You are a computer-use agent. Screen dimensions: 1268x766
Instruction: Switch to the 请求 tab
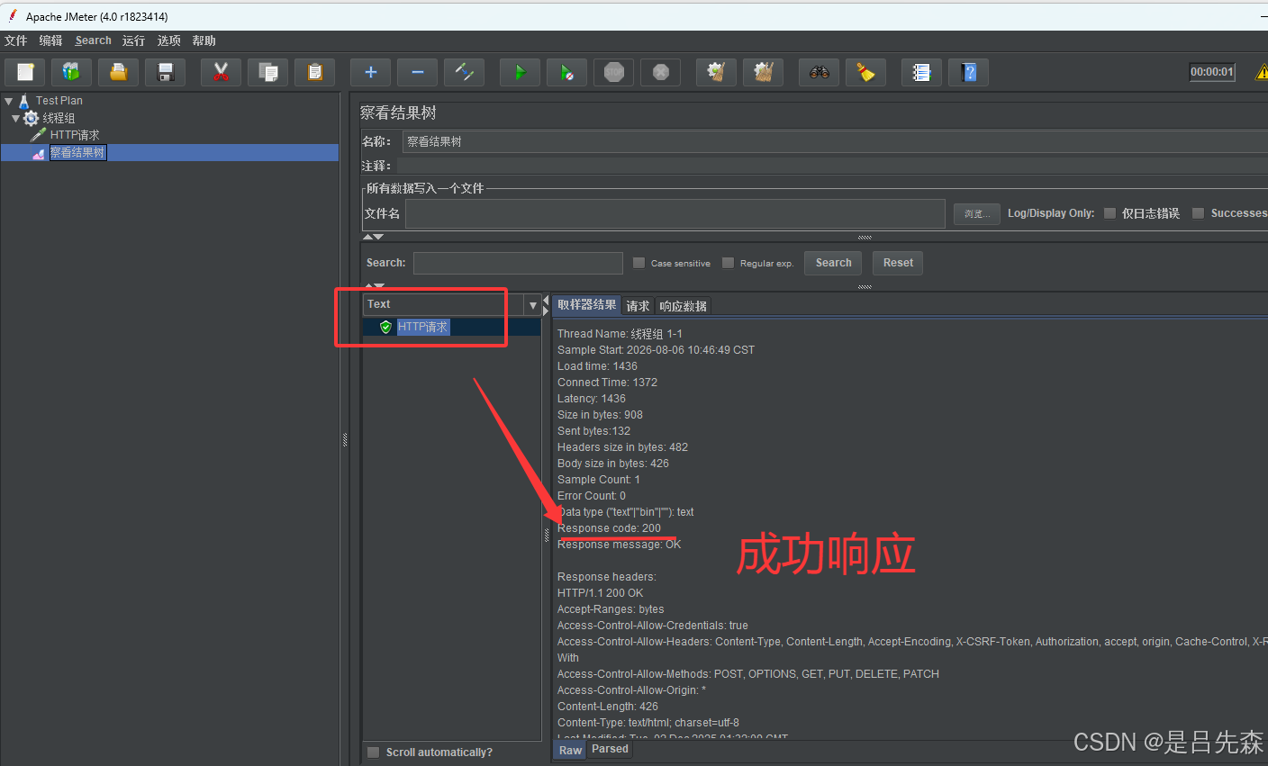tap(638, 306)
